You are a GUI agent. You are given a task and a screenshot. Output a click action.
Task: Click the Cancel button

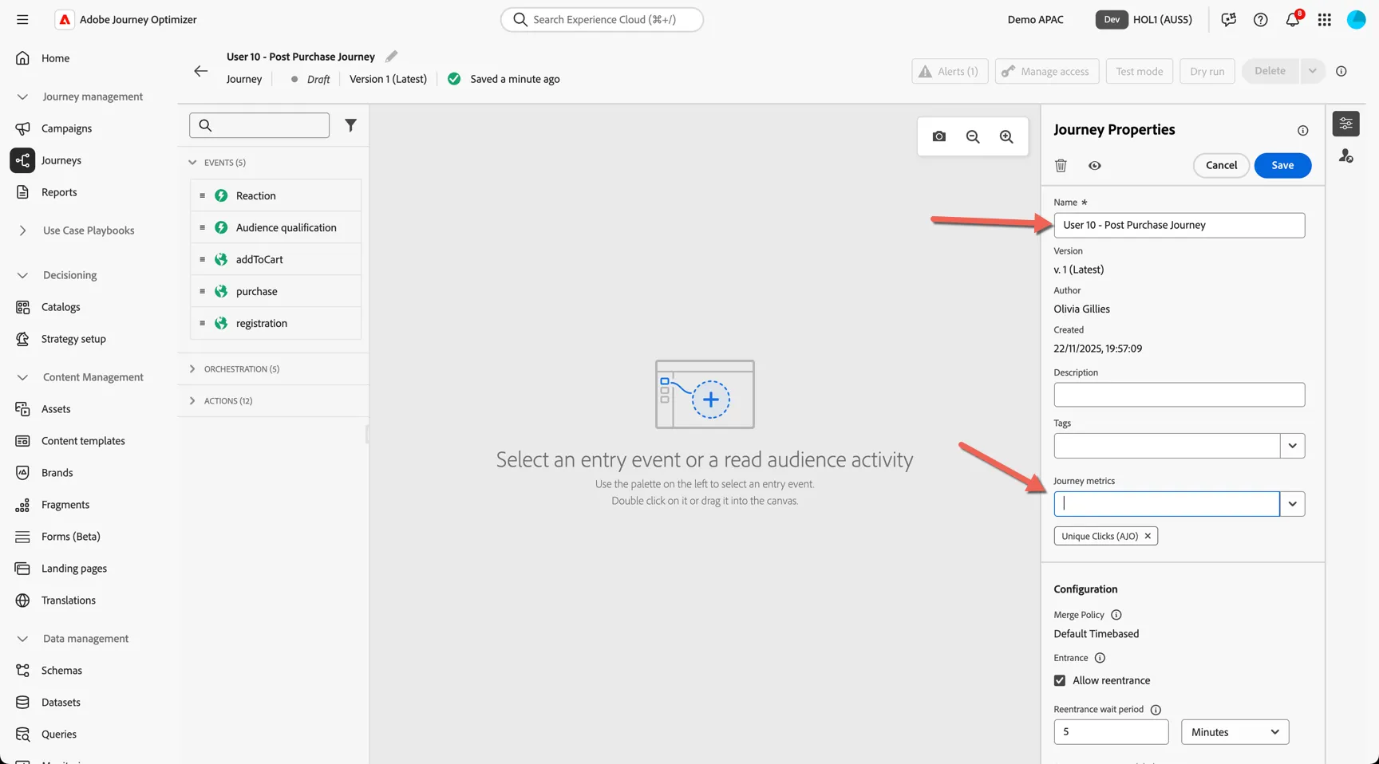tap(1221, 165)
